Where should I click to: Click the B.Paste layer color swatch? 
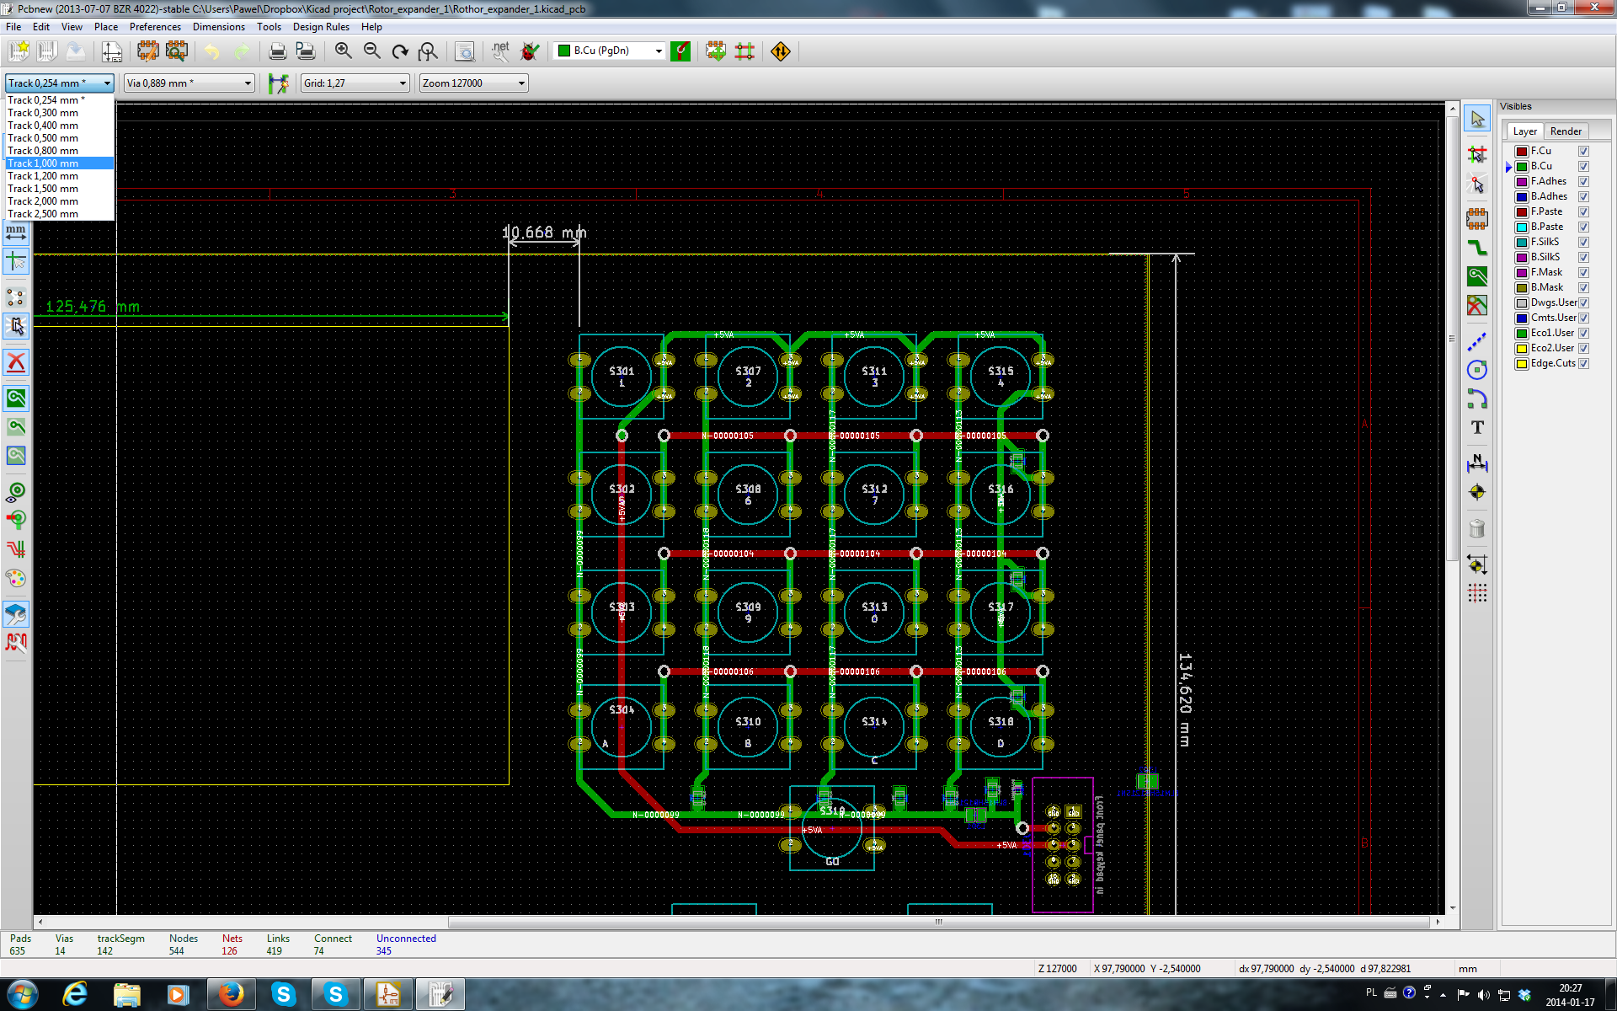click(1522, 227)
